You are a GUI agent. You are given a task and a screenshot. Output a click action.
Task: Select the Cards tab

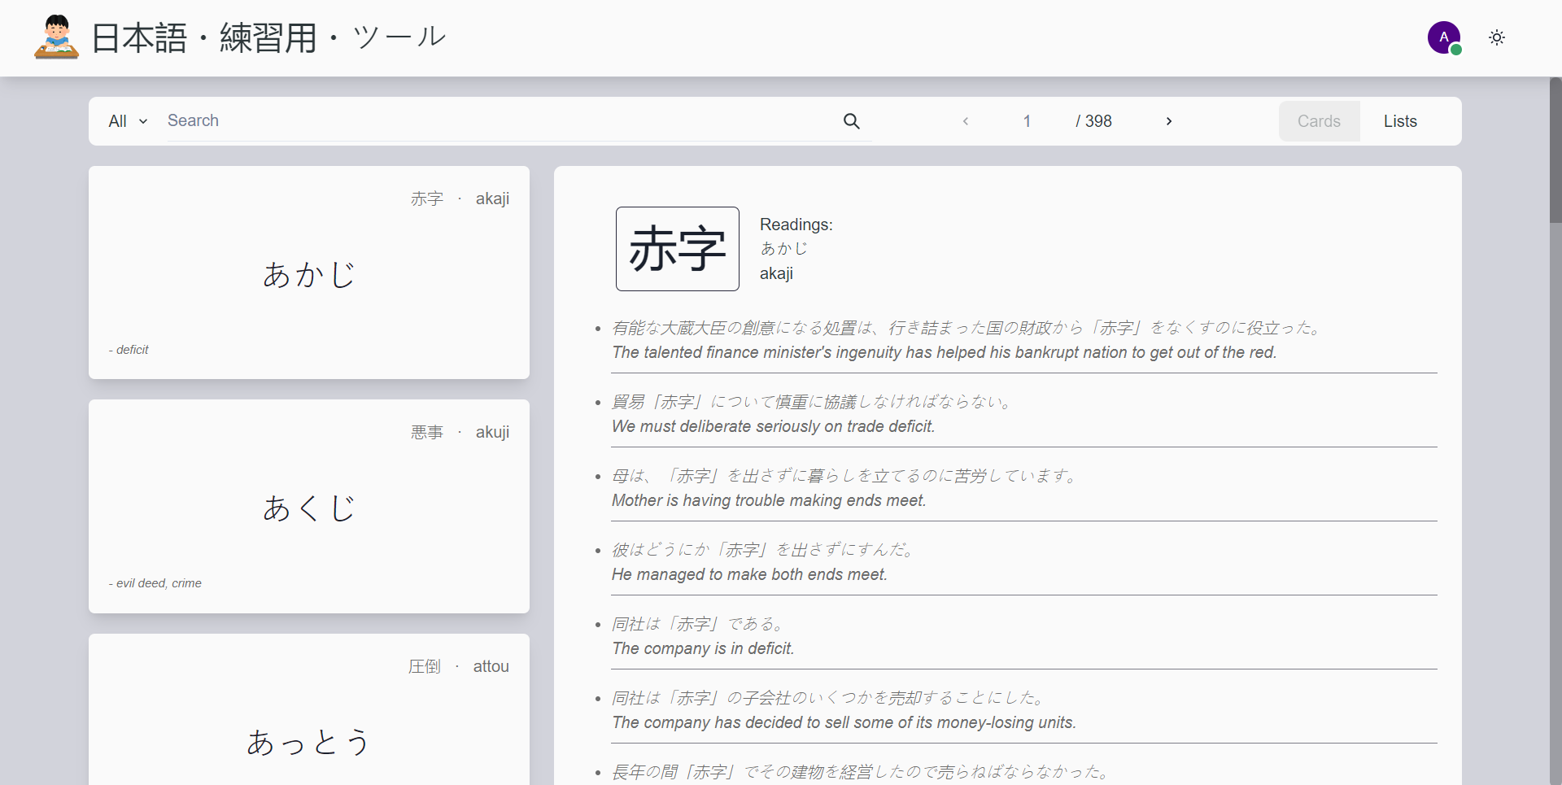(x=1319, y=120)
